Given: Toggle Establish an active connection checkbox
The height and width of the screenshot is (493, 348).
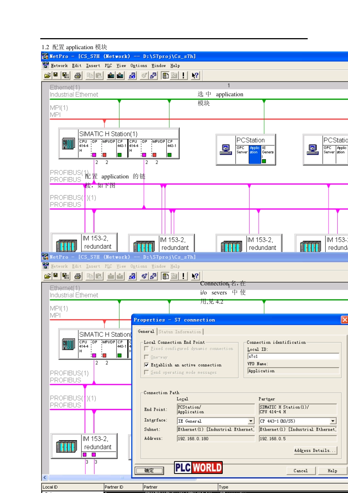Looking at the screenshot, I should [147, 365].
